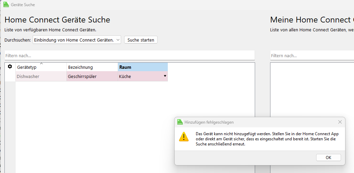Close the "Hinzufügen fehlgeschlagen" dialog

[x=340, y=122]
